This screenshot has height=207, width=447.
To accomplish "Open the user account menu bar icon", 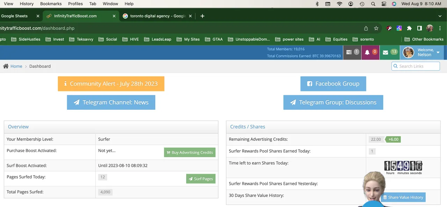I will [x=351, y=4].
